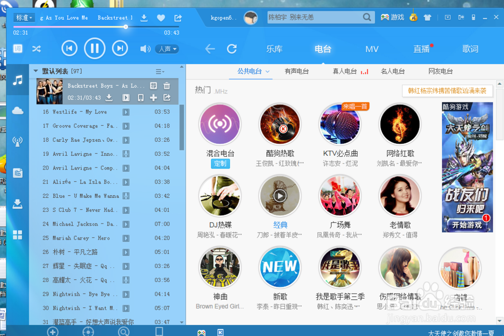Refresh the page with reload icon

pyautogui.click(x=232, y=49)
